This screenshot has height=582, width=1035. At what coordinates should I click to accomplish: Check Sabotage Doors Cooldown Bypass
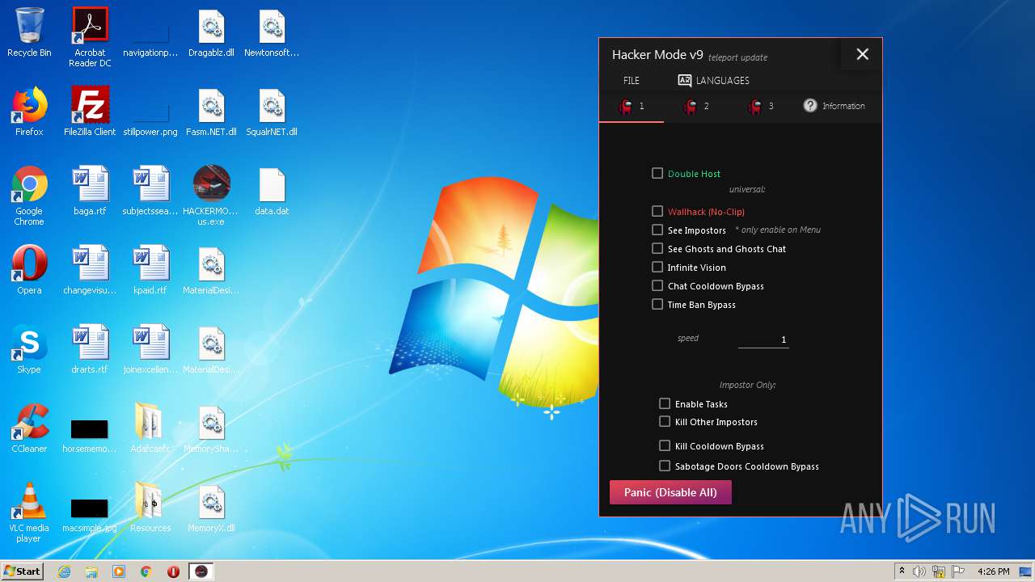(x=665, y=466)
